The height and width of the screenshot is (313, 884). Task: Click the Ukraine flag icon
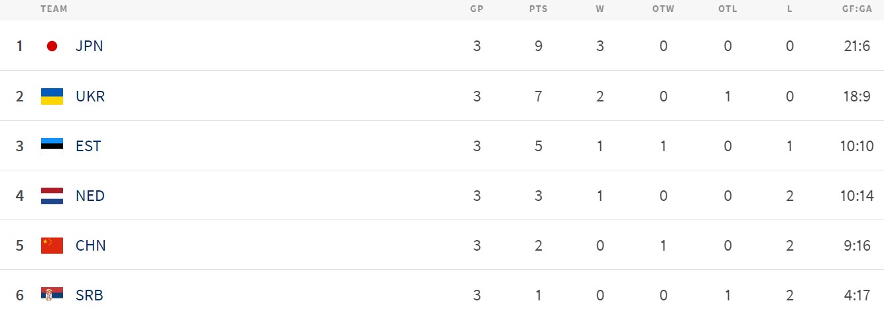click(x=52, y=96)
